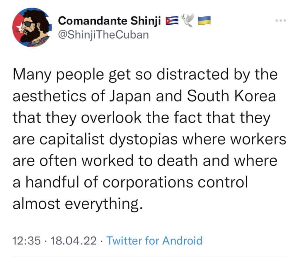Viewport: 300px width, 262px height.
Task: Click the word 'aesthetics' in the tweet
Action: point(49,96)
